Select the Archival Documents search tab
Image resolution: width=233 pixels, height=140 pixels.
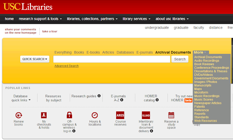173,52
